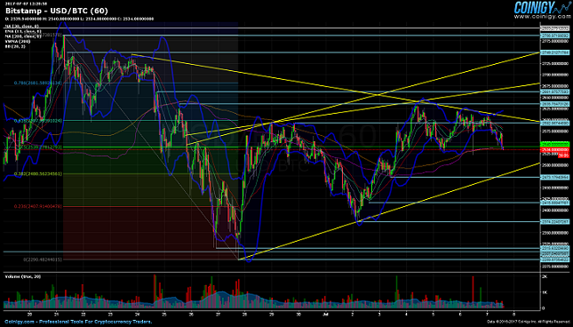Viewport: 573px width, 327px height.
Task: Click the 2K volume axis label
Action: (545, 276)
